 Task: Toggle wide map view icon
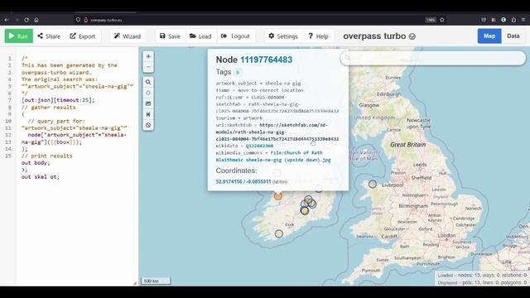click(148, 114)
